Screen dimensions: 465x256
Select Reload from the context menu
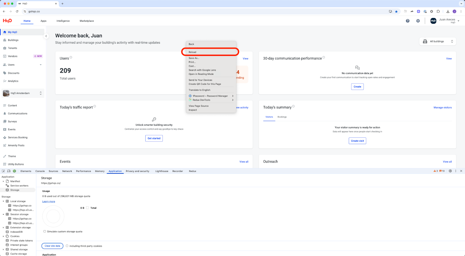click(x=192, y=52)
